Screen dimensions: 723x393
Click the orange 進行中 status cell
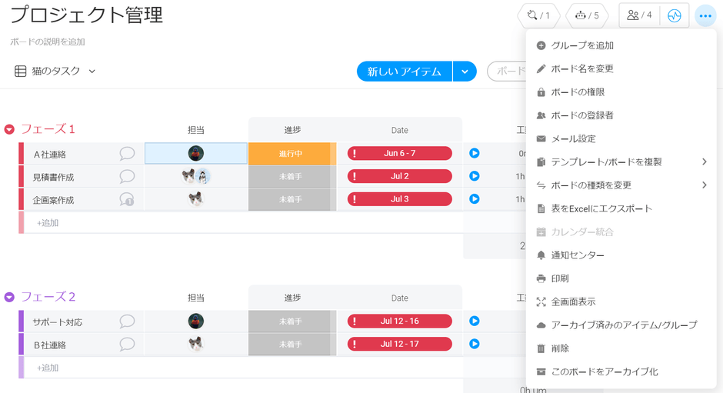pos(290,154)
